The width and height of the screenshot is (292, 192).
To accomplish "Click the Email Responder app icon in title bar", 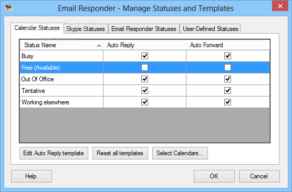I will [x=9, y=8].
